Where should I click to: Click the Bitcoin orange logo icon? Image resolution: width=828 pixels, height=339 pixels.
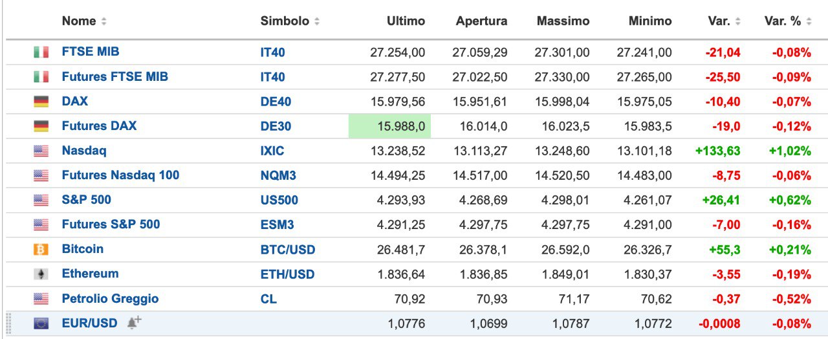[x=41, y=249]
